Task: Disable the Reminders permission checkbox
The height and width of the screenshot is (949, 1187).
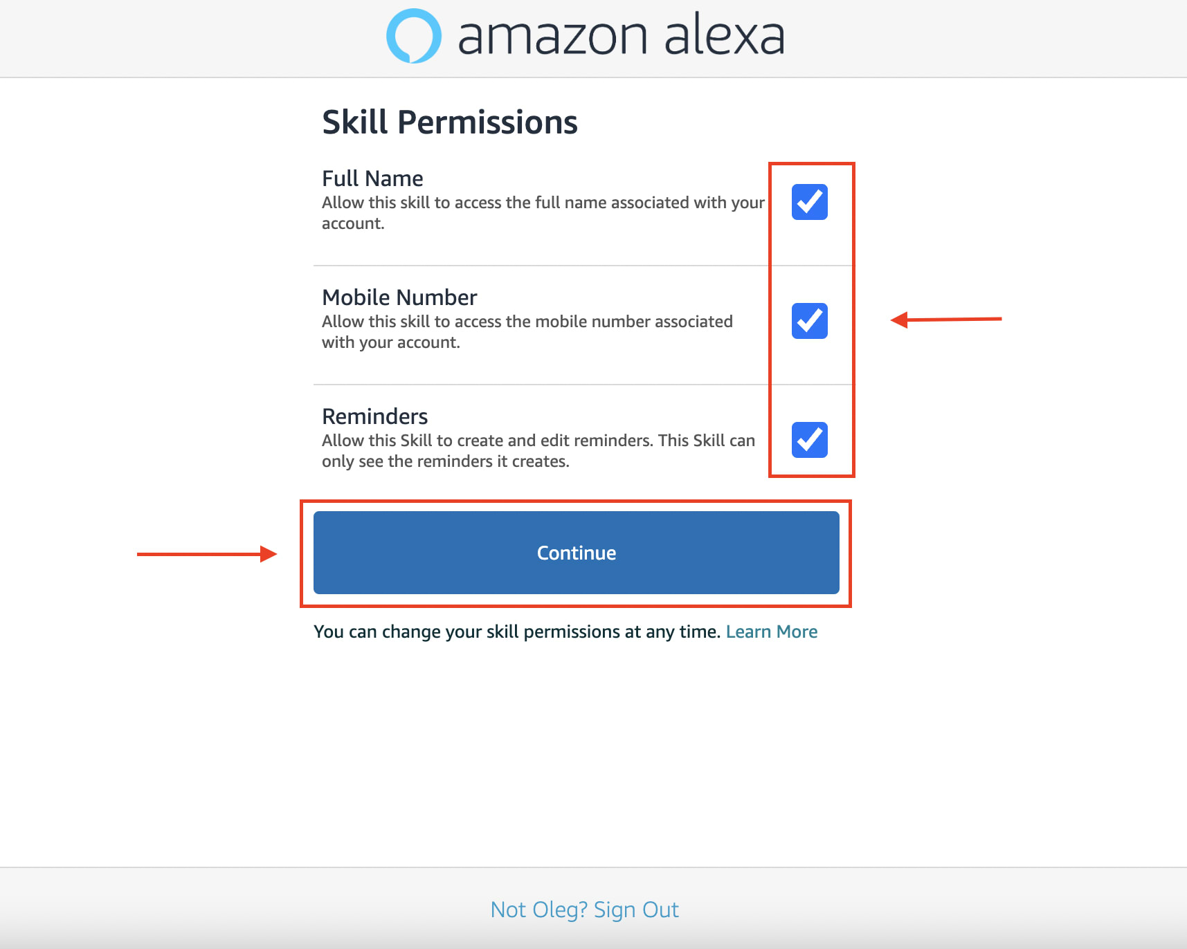Action: pyautogui.click(x=809, y=440)
